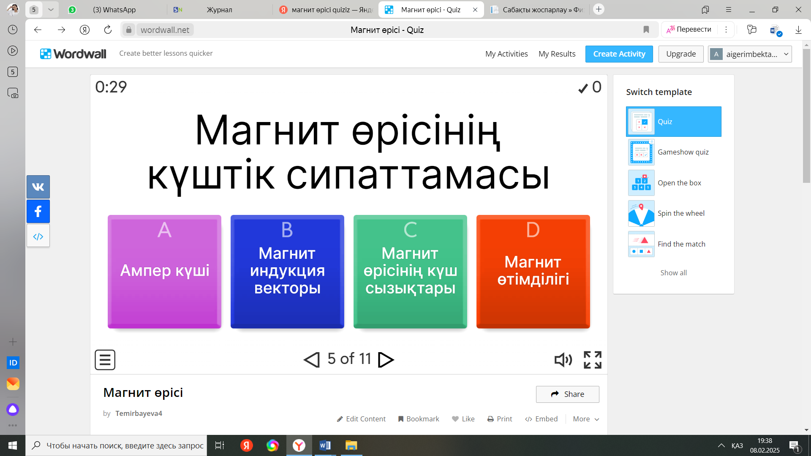Viewport: 811px width, 456px height.
Task: Click the Create Activity button
Action: click(619, 54)
